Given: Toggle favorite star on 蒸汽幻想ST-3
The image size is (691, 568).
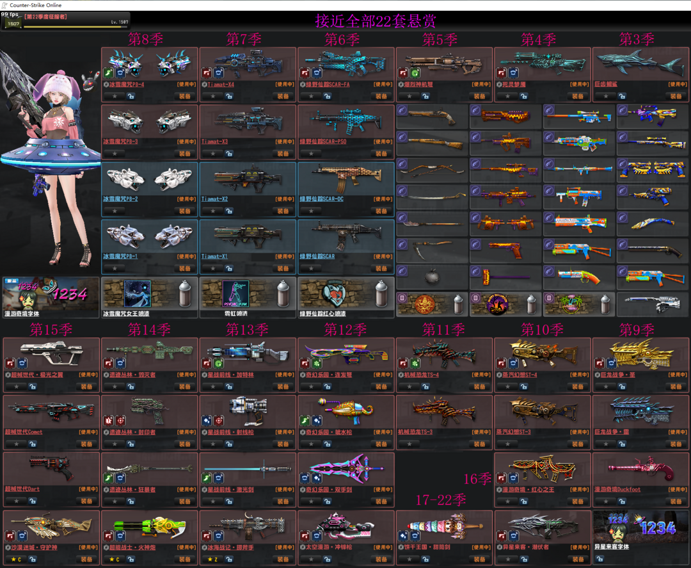Looking at the screenshot, I should 508,444.
